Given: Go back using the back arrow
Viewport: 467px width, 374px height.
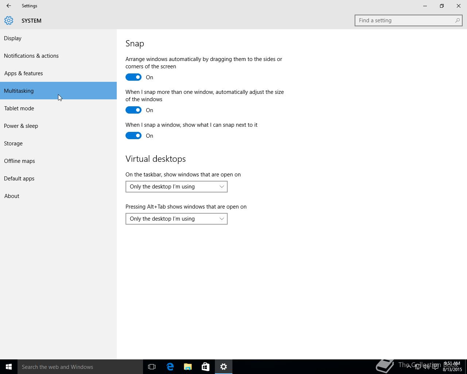Looking at the screenshot, I should 9,6.
